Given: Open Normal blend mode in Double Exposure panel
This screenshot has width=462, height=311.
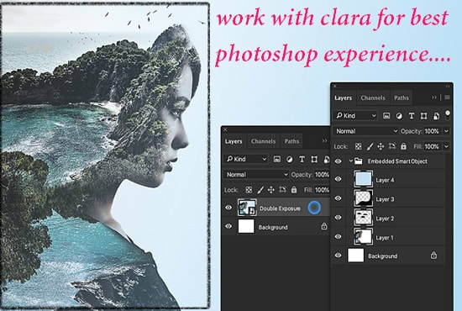Looking at the screenshot, I should (x=256, y=175).
